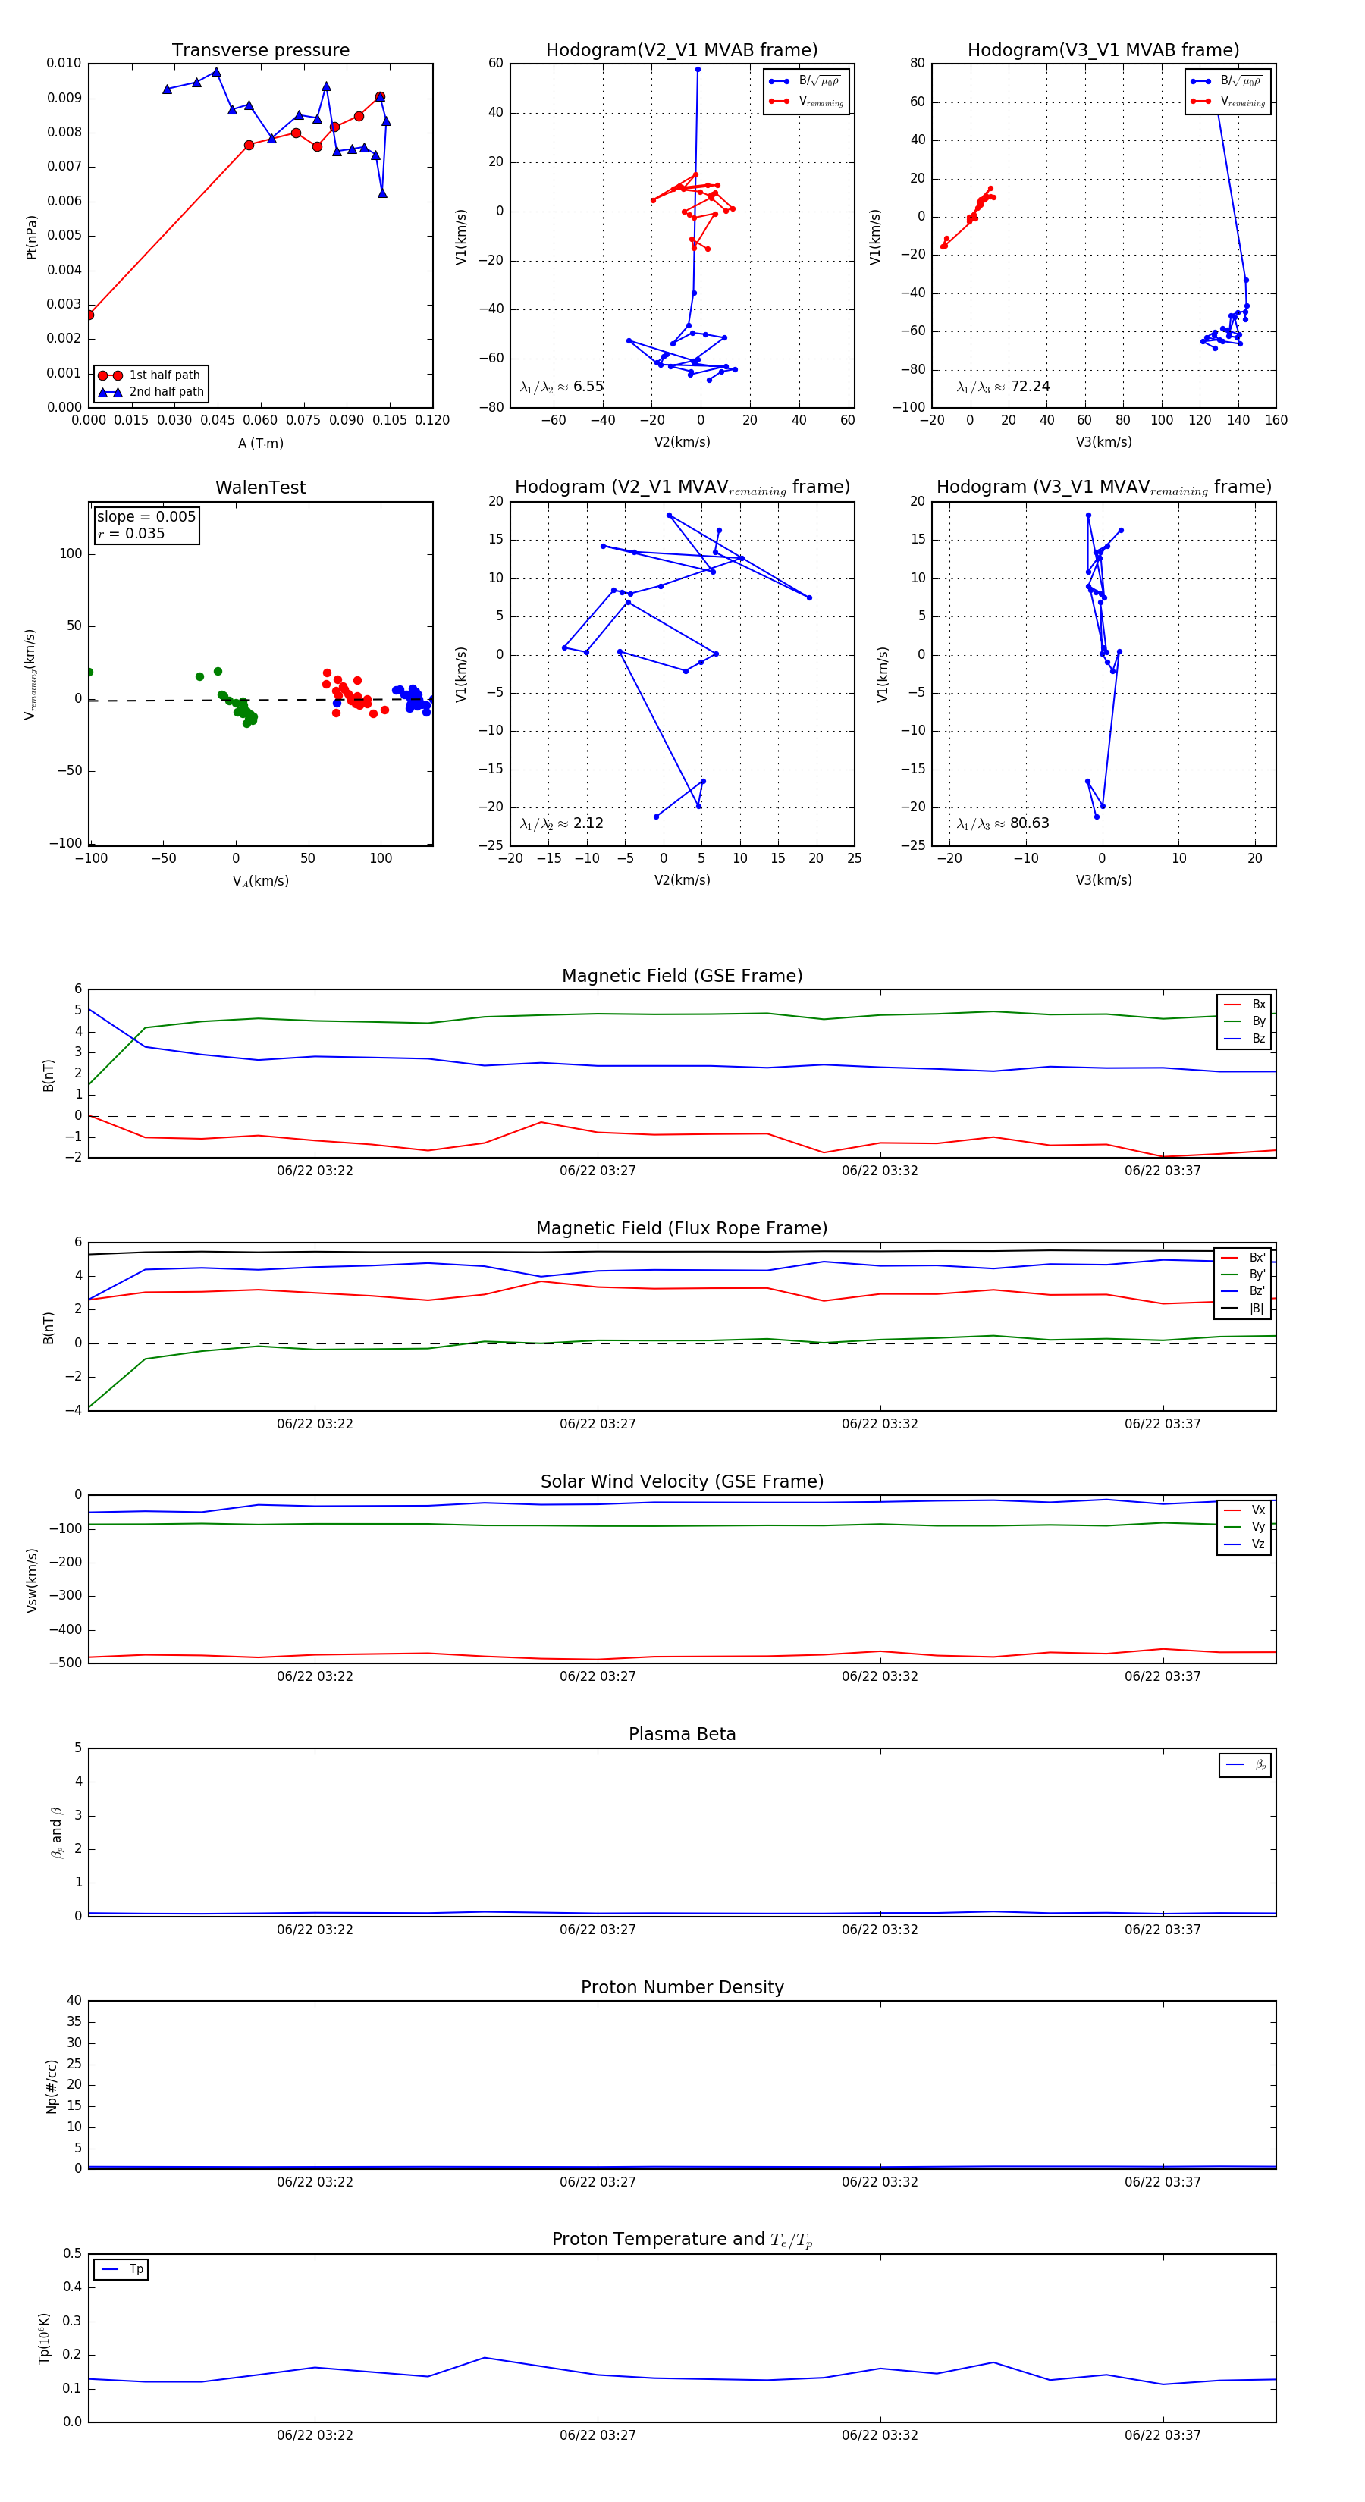This screenshot has width=1365, height=2502.
Task: Click 'B(nT)' y-axis label of GSE magnetic field
Action: click(x=49, y=1074)
